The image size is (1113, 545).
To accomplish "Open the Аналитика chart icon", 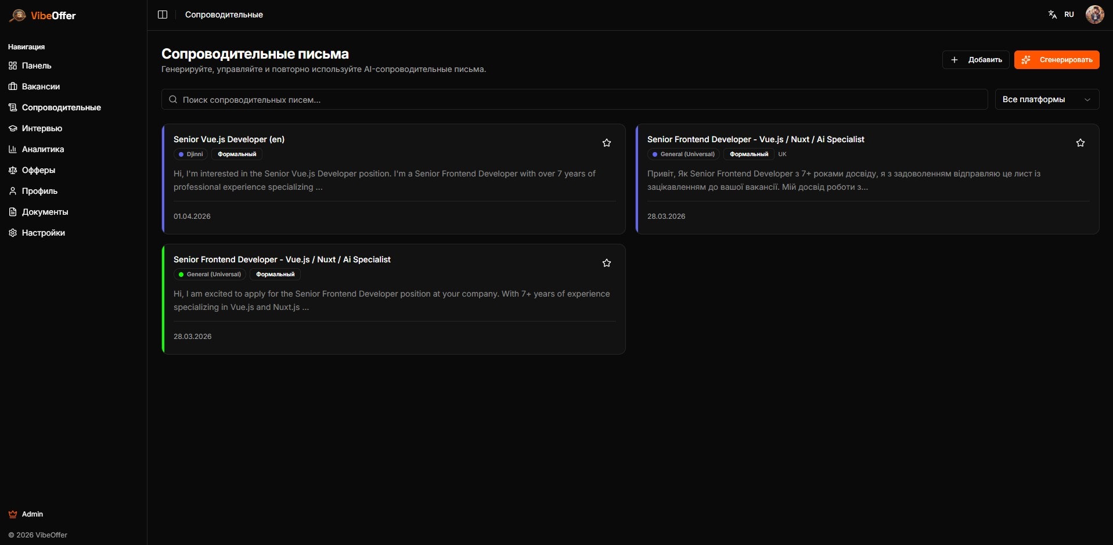I will tap(13, 149).
